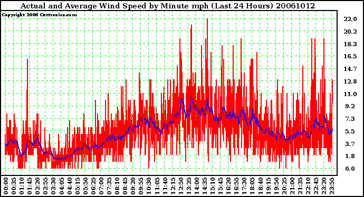Viewport: 364px width, 197px height.
Task: Click the 19:15 time axis label
Action: tap(268, 186)
